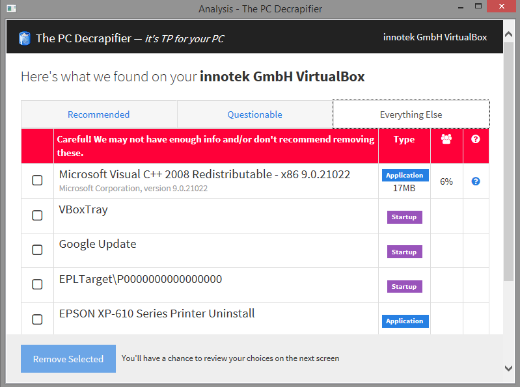The width and height of the screenshot is (520, 387).
Task: Minimize the Analysis window
Action: pos(461,7)
